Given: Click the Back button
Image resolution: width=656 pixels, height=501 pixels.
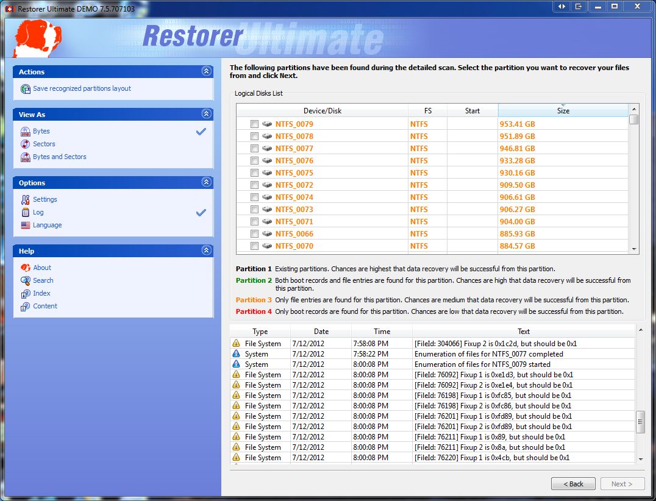Looking at the screenshot, I should (573, 483).
